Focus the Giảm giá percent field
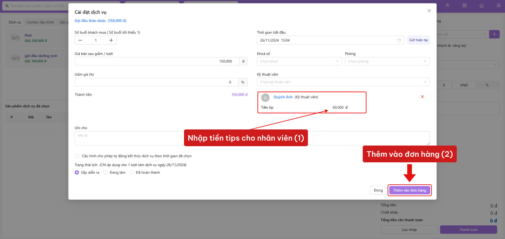 click(x=157, y=82)
